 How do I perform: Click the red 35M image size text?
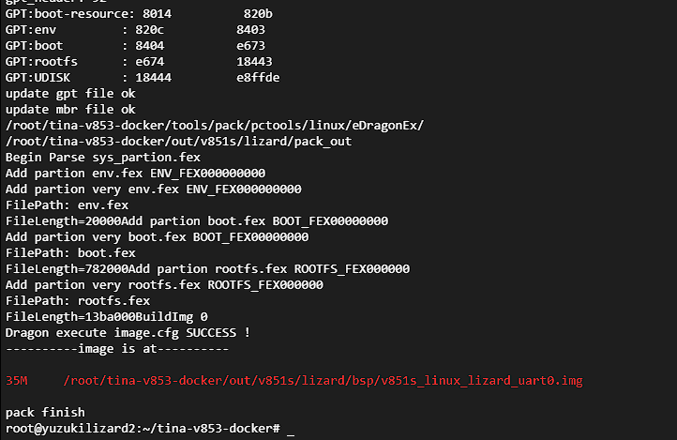[x=16, y=381]
